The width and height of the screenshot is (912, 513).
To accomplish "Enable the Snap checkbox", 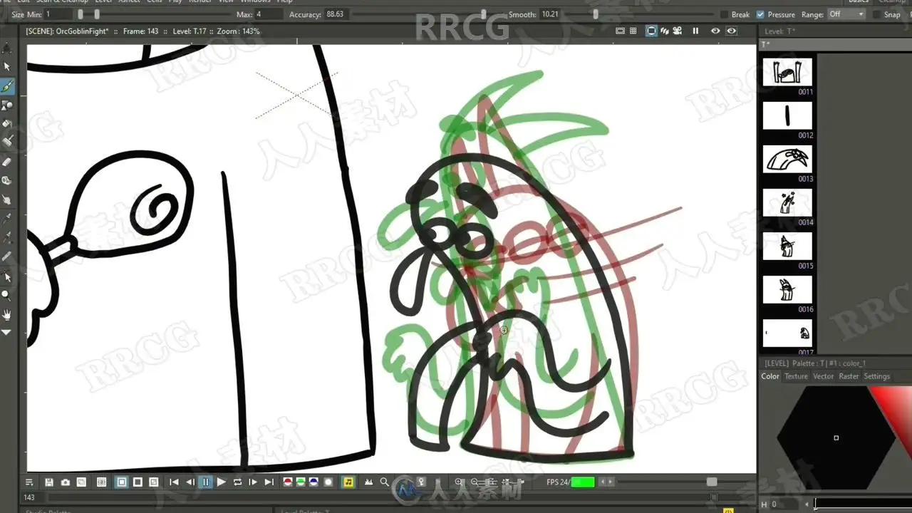I will click(876, 14).
